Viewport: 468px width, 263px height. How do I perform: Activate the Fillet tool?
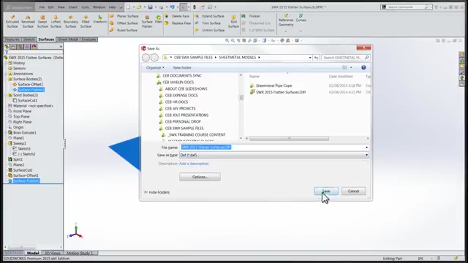pos(158,20)
